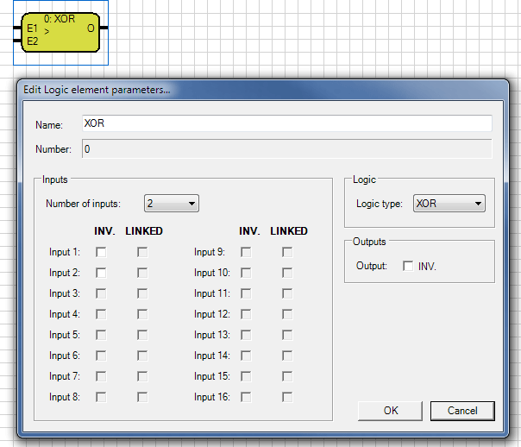Toggle INV. checkbox for Input 3
Image resolution: width=521 pixels, height=447 pixels.
[x=101, y=293]
